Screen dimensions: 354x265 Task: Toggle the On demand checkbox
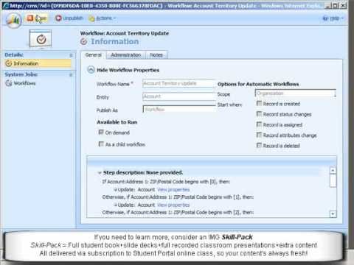[101, 132]
